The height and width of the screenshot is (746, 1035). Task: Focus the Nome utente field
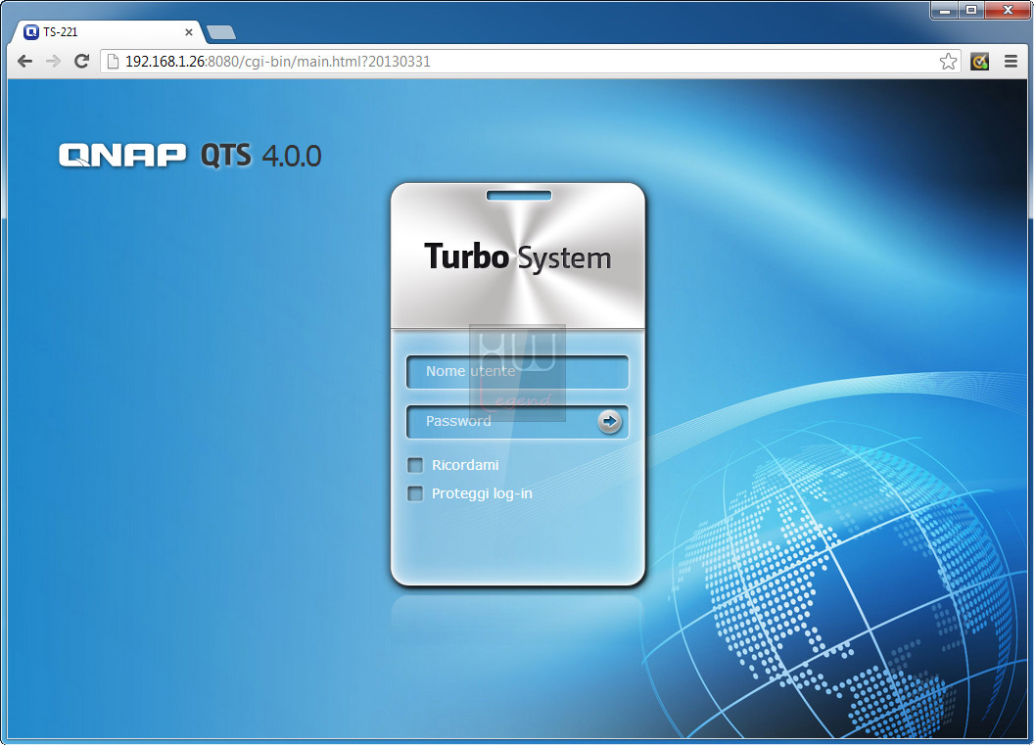[517, 372]
